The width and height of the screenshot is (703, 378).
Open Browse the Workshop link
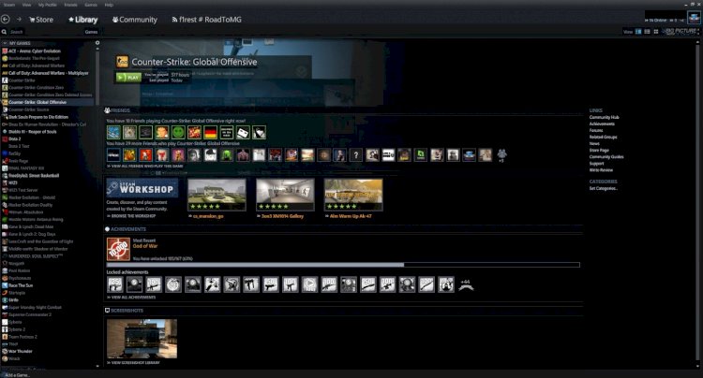coord(131,216)
